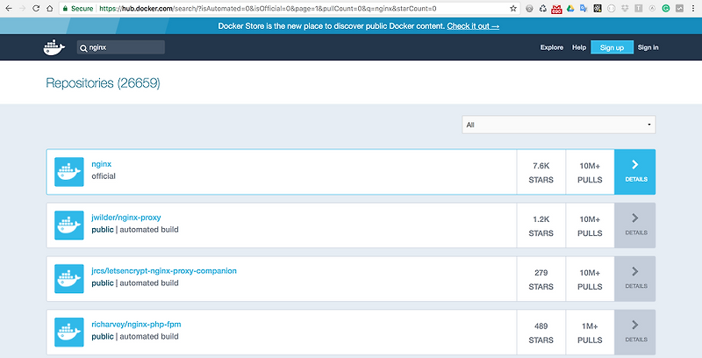The image size is (702, 358).
Task: Open the recycle-arrows extension icon
Action: point(542,9)
